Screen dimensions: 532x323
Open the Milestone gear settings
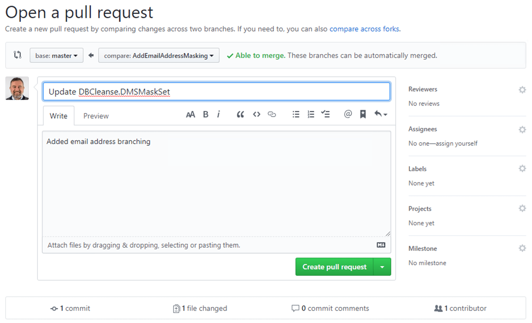[x=522, y=248]
